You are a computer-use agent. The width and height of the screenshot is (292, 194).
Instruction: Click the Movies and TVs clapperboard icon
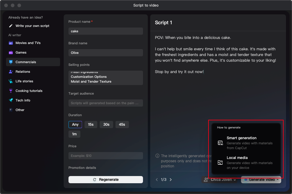pos(11,43)
